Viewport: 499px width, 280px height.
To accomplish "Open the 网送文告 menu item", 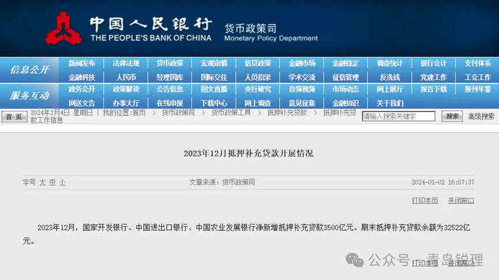I will click(82, 103).
